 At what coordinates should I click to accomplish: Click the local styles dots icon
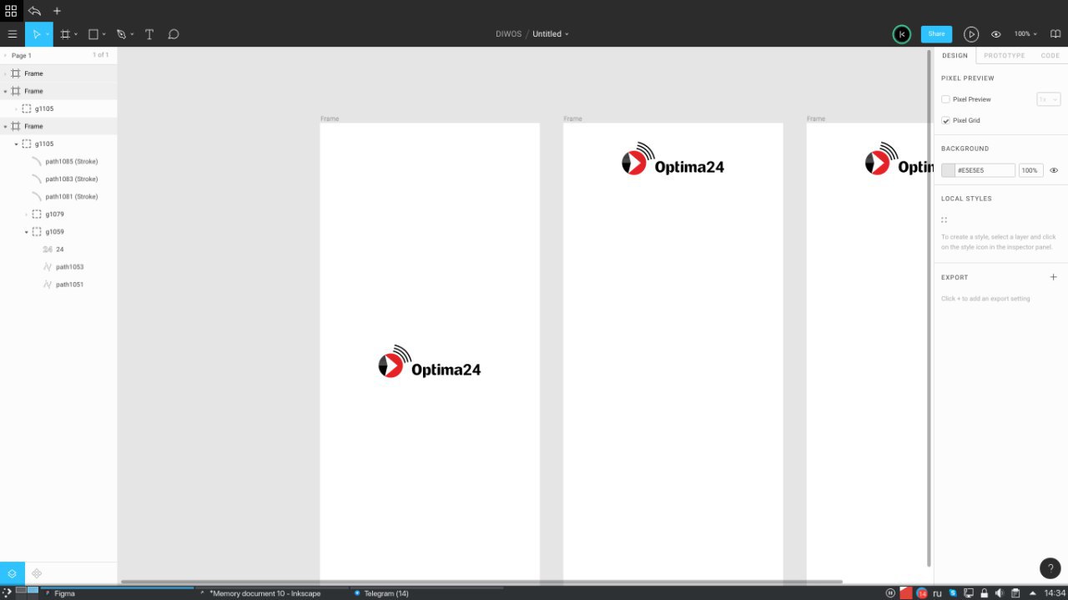pos(944,220)
